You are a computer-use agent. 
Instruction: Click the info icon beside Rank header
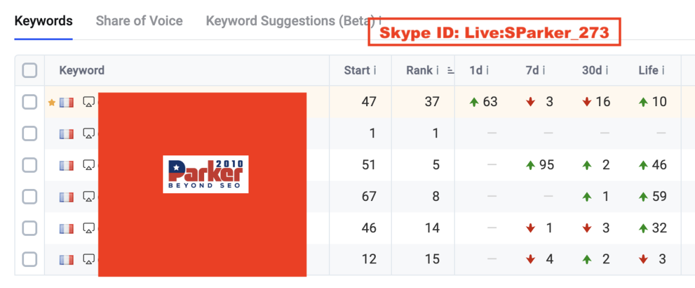click(438, 70)
